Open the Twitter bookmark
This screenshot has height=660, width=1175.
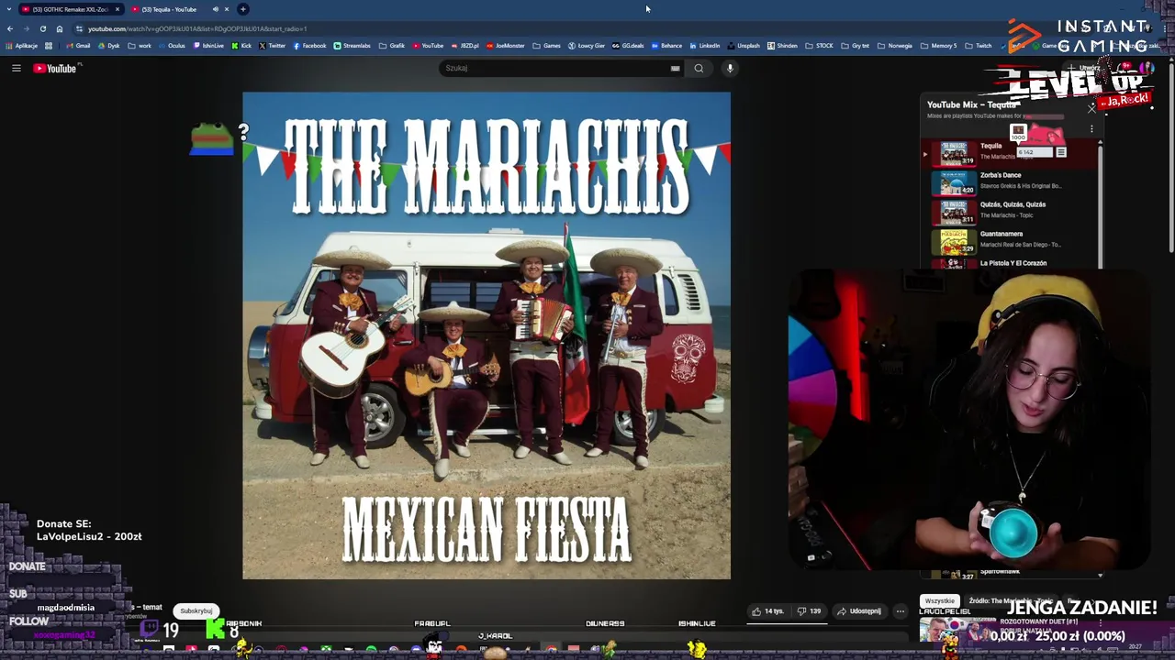(x=273, y=46)
